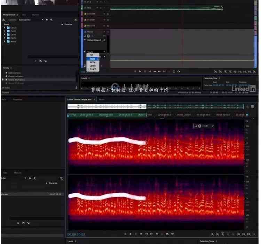The image size is (261, 244).
Task: Choose Touch in automation mode menu
Action: click(93, 69)
